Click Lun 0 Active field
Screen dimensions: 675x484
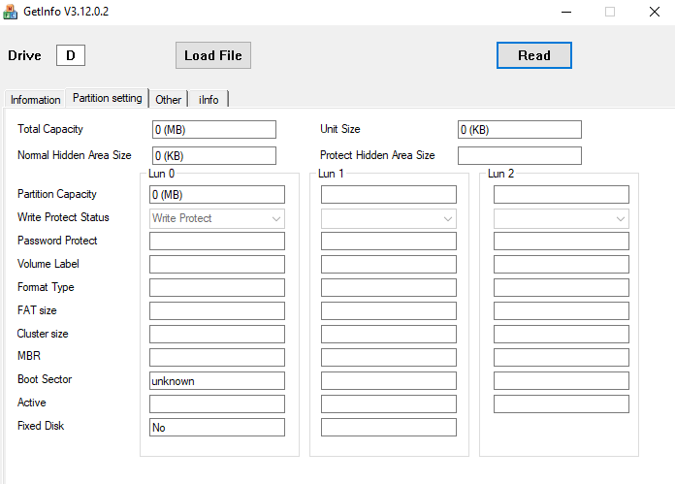tap(217, 403)
